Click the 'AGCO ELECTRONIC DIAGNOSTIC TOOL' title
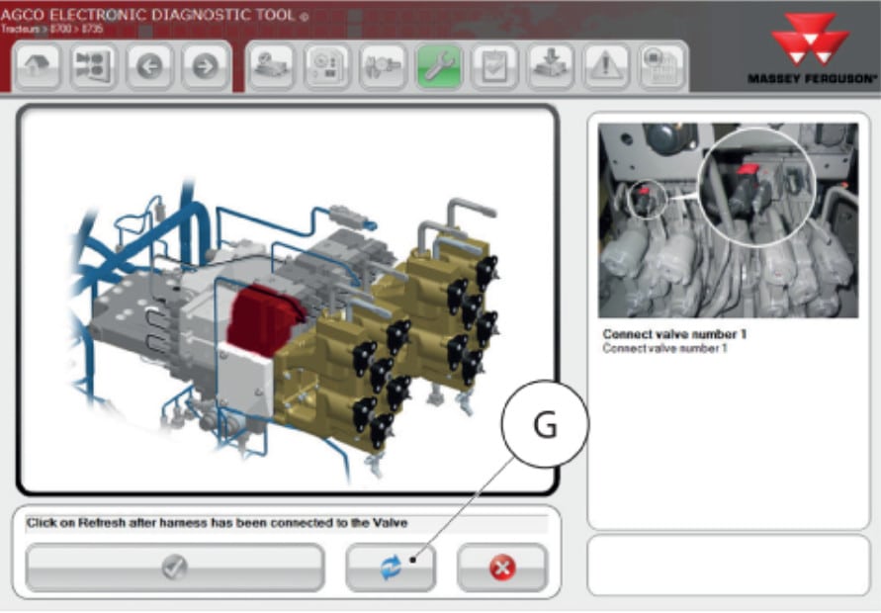Image resolution: width=881 pixels, height=613 pixels. 148,15
